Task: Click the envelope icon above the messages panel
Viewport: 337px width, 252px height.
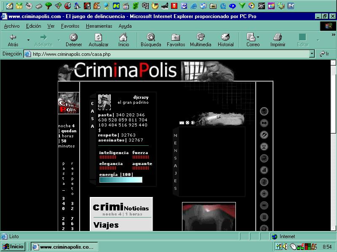Action: tap(182, 123)
